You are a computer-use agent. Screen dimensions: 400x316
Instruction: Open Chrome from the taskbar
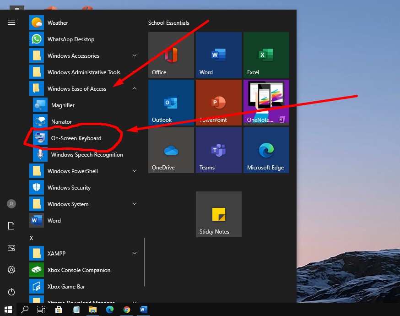coord(127,310)
